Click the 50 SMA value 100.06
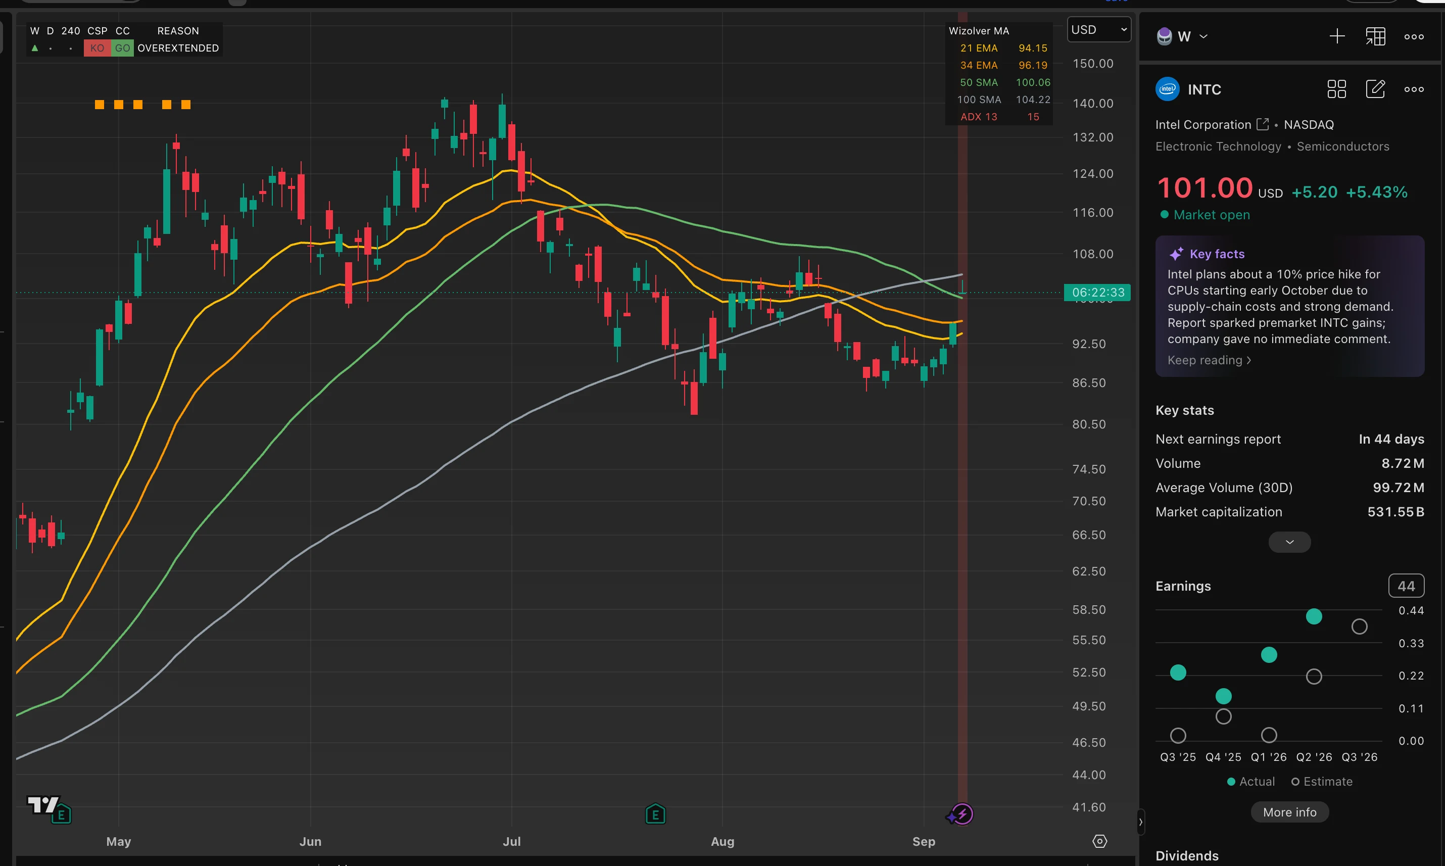The width and height of the screenshot is (1445, 866). tap(1033, 82)
